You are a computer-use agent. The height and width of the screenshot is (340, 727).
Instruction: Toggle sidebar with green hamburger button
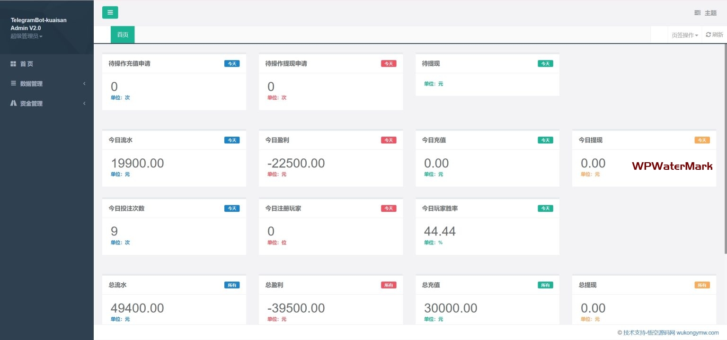(110, 13)
